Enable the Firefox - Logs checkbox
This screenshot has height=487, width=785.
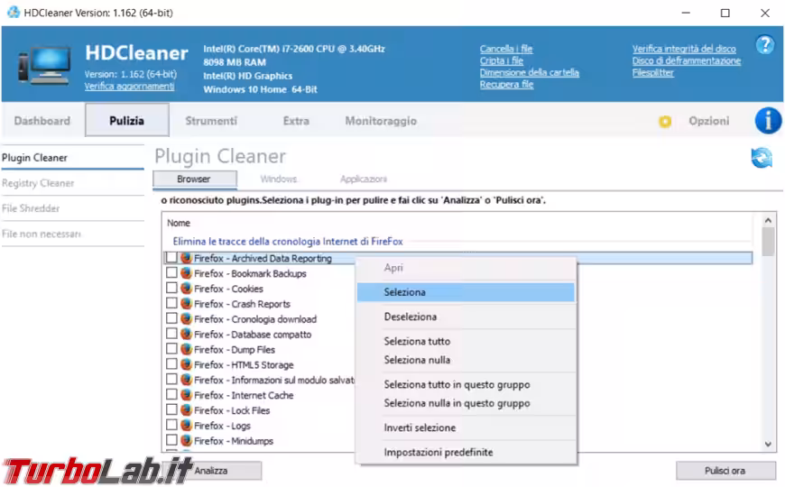171,425
